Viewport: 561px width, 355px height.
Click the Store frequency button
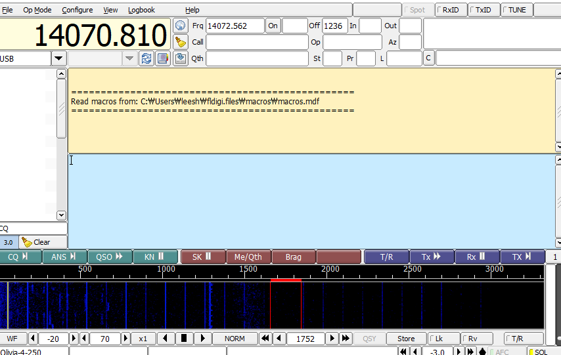tap(406, 338)
